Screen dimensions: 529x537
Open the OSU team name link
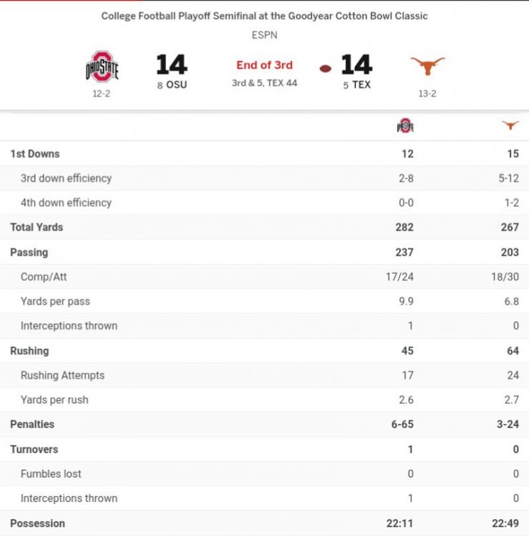[x=175, y=84]
